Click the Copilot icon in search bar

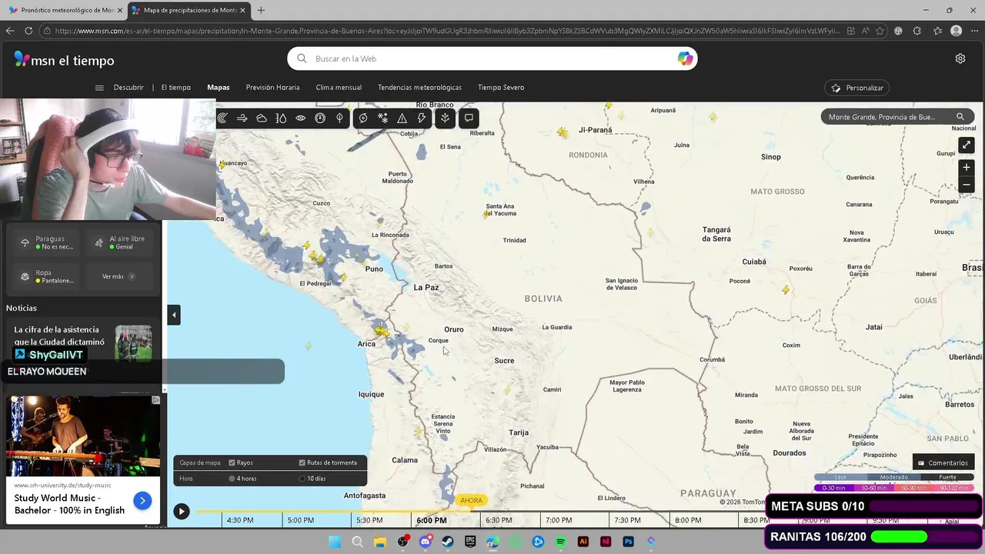coord(685,58)
